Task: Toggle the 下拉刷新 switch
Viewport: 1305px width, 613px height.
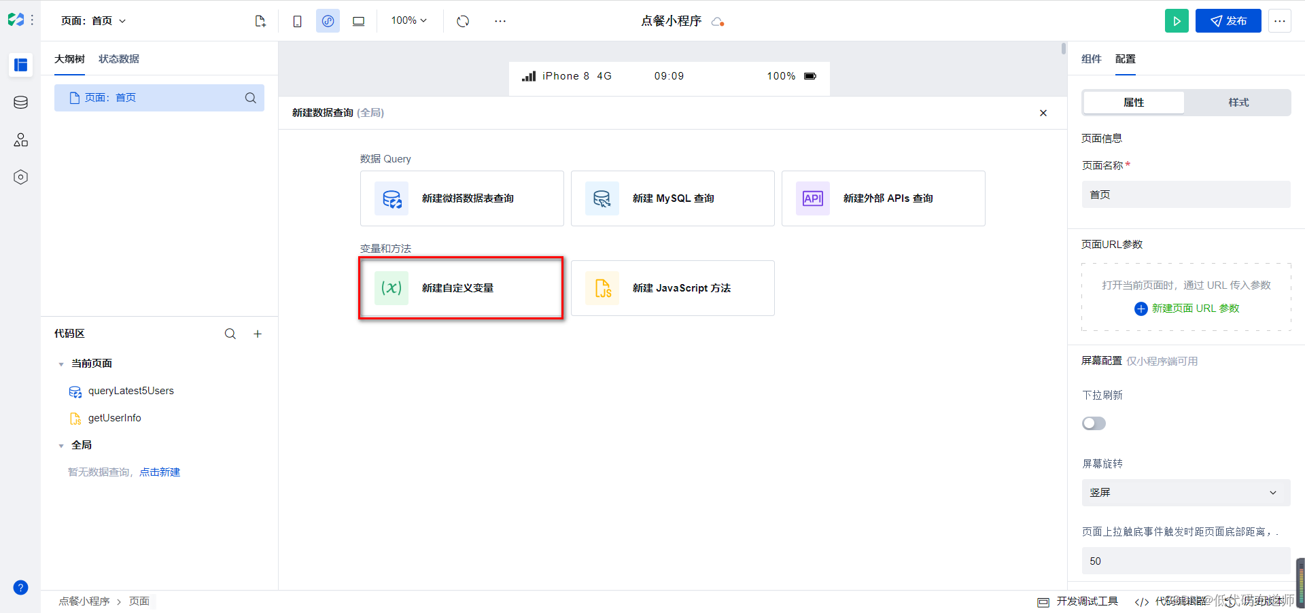Action: coord(1094,423)
